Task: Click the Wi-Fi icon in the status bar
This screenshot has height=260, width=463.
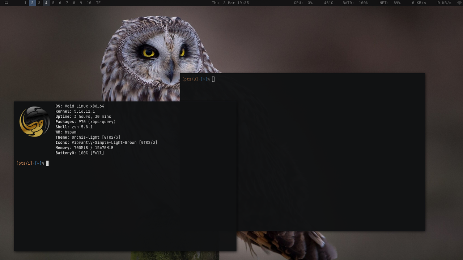Action: coord(459,3)
